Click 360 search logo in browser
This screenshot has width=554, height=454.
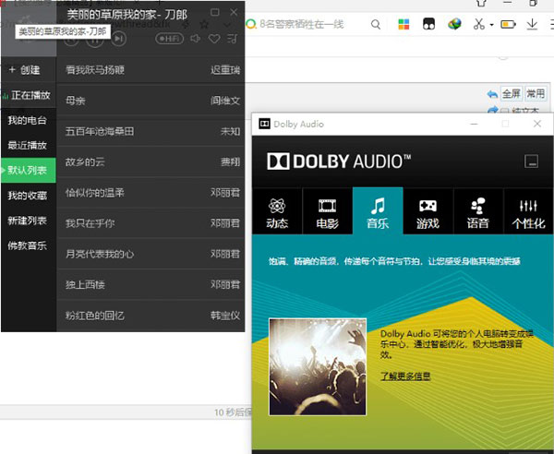click(x=251, y=24)
